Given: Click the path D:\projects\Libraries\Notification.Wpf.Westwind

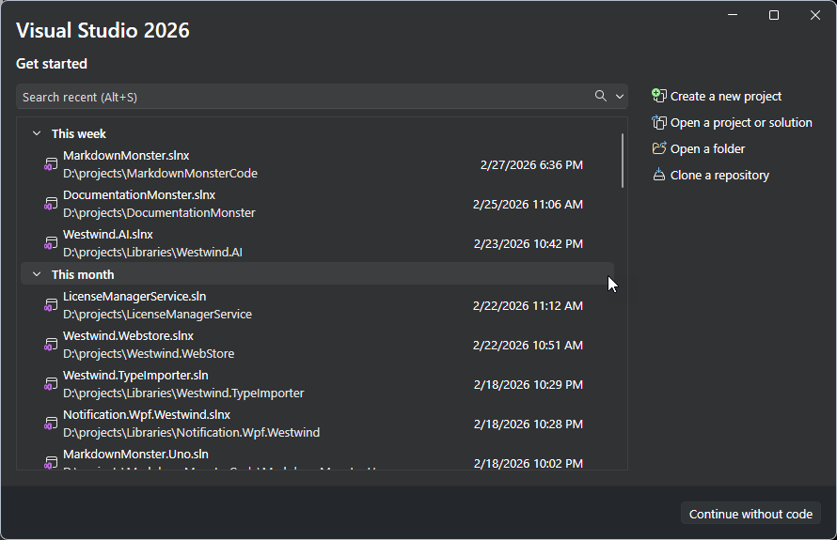Looking at the screenshot, I should coord(191,432).
